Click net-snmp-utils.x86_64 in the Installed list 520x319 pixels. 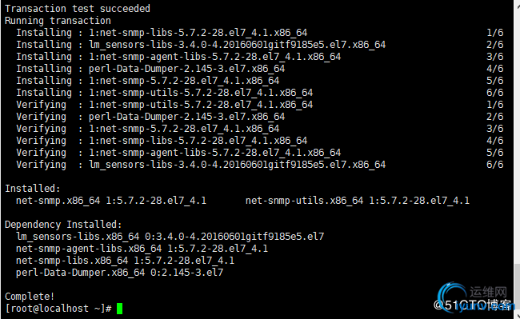tap(304, 201)
